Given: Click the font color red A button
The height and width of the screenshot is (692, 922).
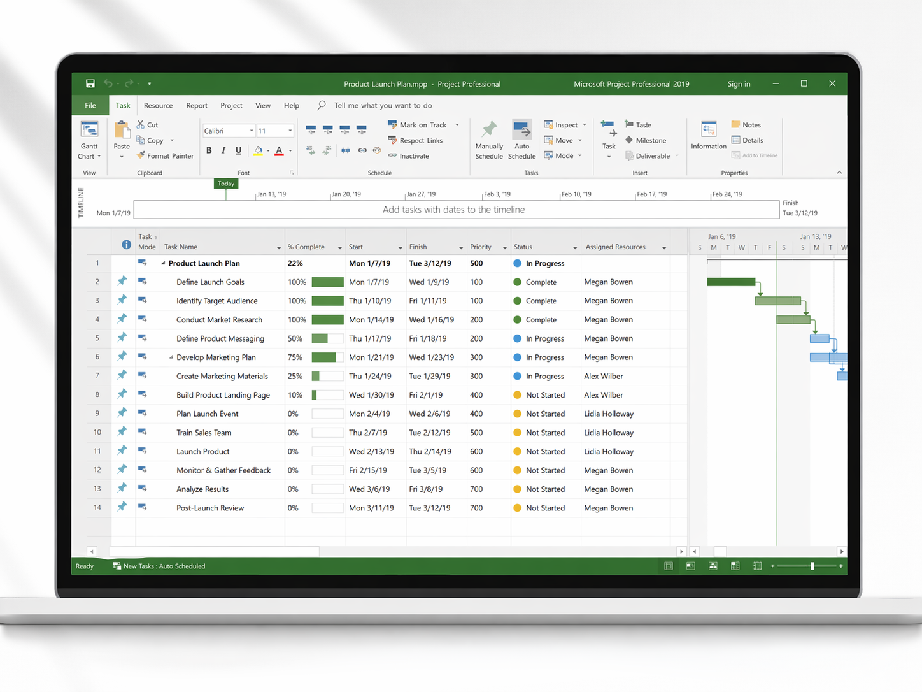Looking at the screenshot, I should click(x=279, y=150).
